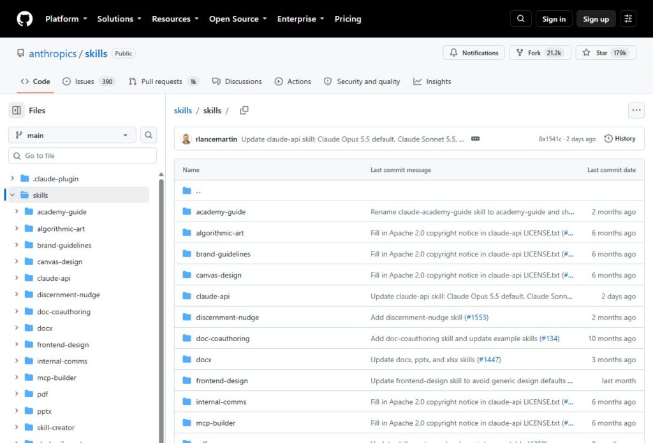Open the #134 pull request link
The height and width of the screenshot is (443, 653).
pos(549,339)
